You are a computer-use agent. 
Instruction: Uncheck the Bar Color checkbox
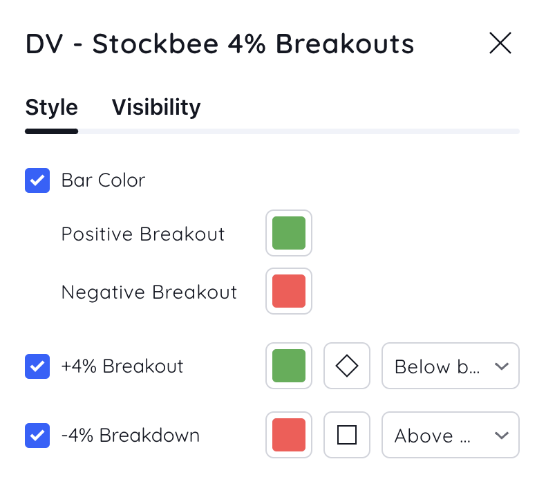[x=37, y=180]
